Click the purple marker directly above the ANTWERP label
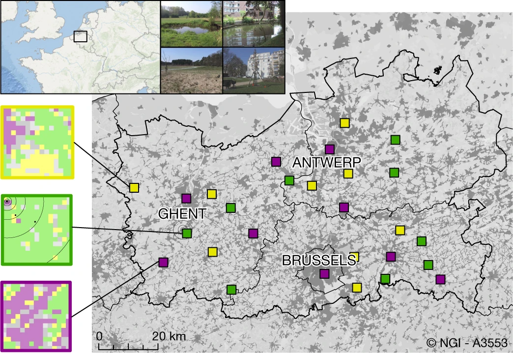 pos(330,149)
